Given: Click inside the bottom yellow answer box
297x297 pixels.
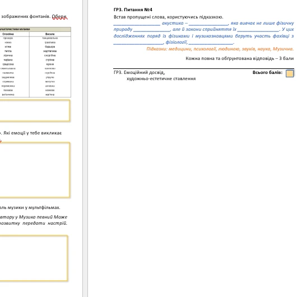Looking at the screenshot, I should point(33,258).
